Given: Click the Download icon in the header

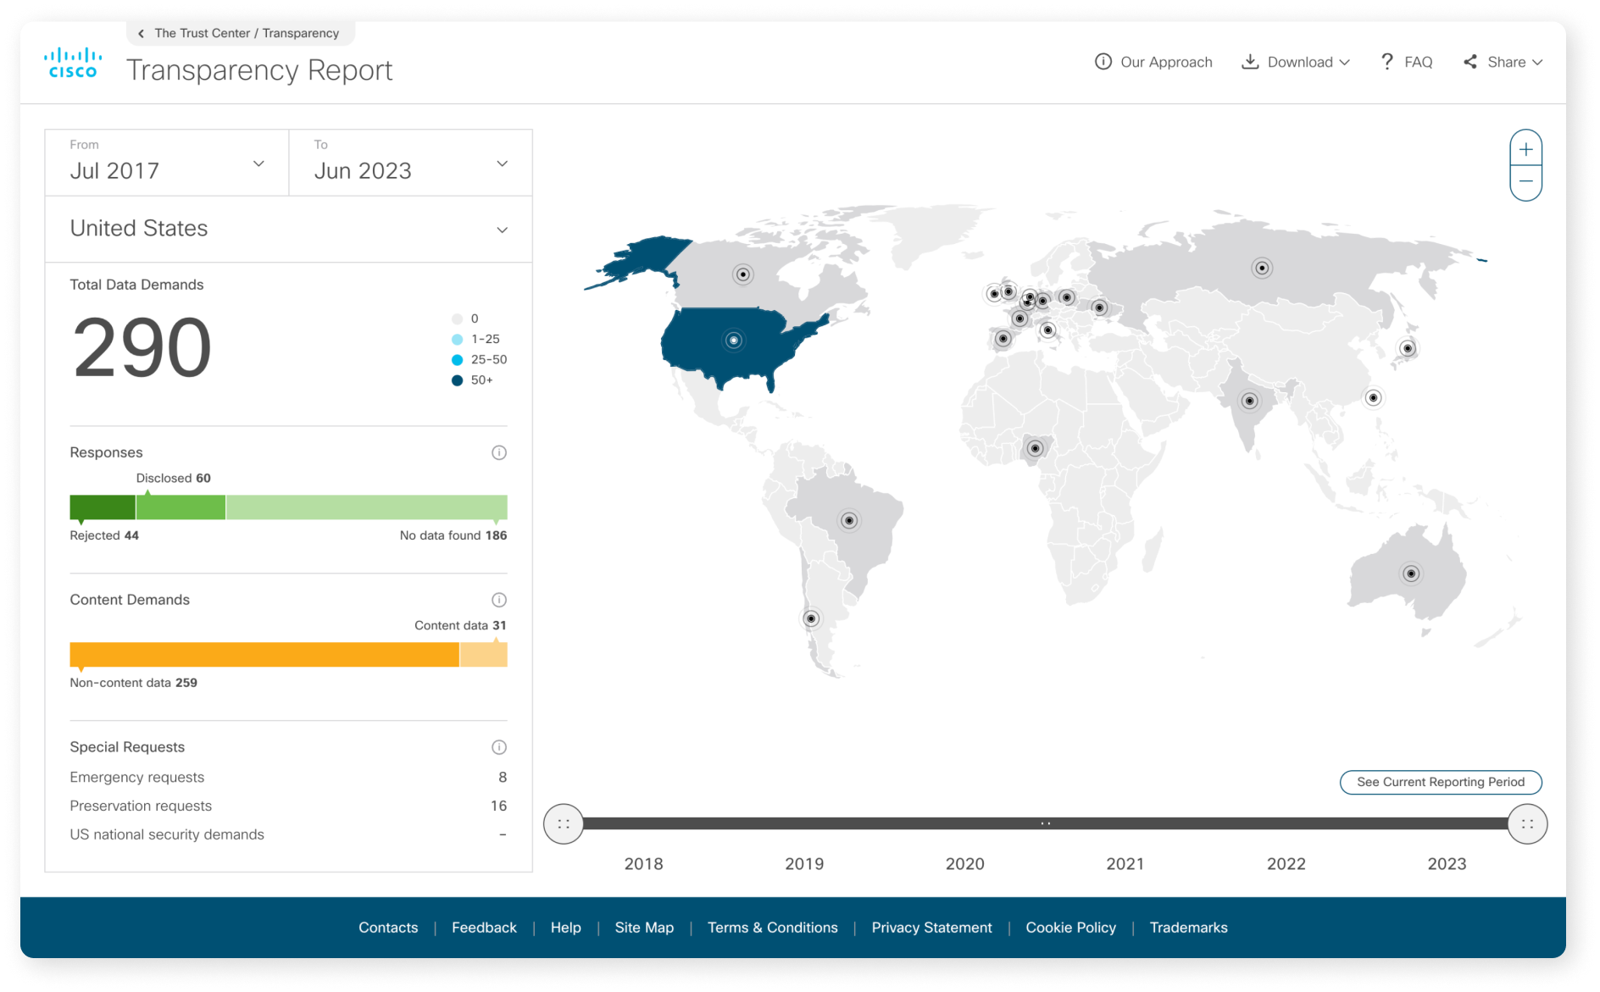Looking at the screenshot, I should 1250,61.
